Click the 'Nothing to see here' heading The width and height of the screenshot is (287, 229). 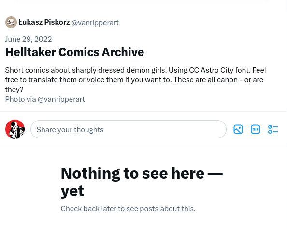[142, 182]
